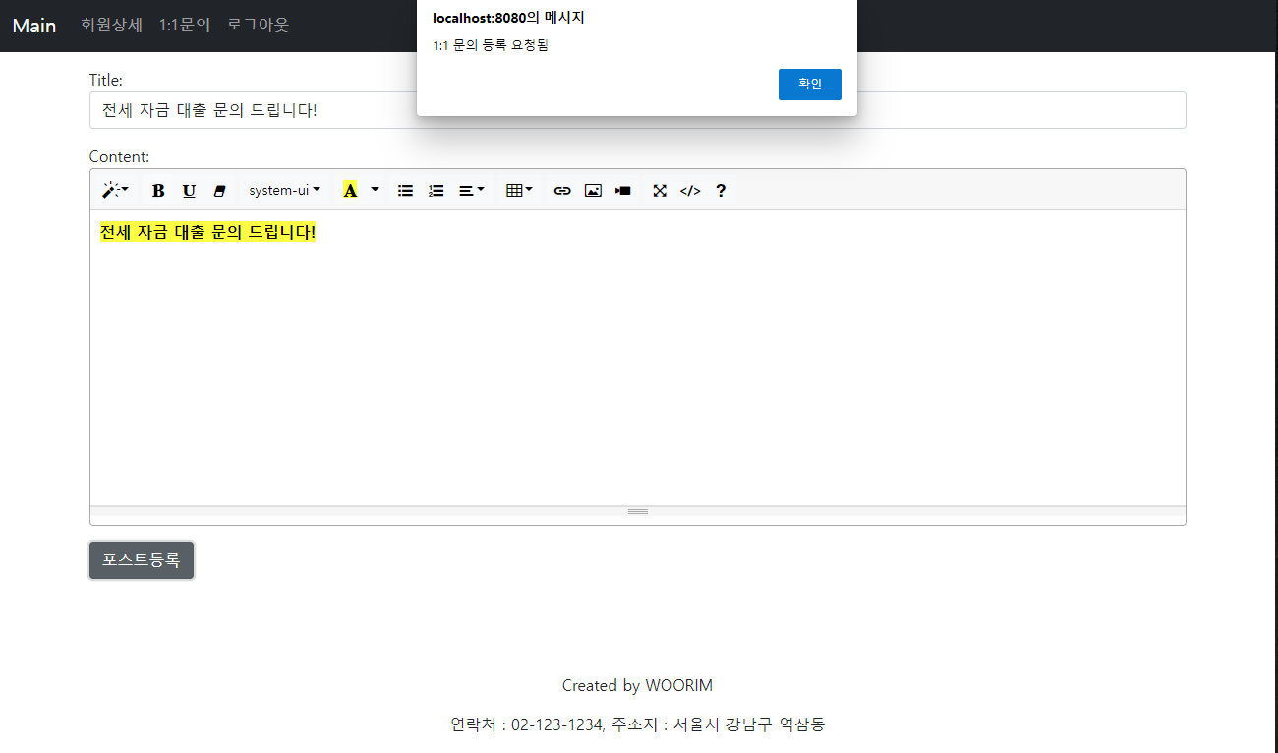Insert a hyperlink using the link icon

[562, 191]
